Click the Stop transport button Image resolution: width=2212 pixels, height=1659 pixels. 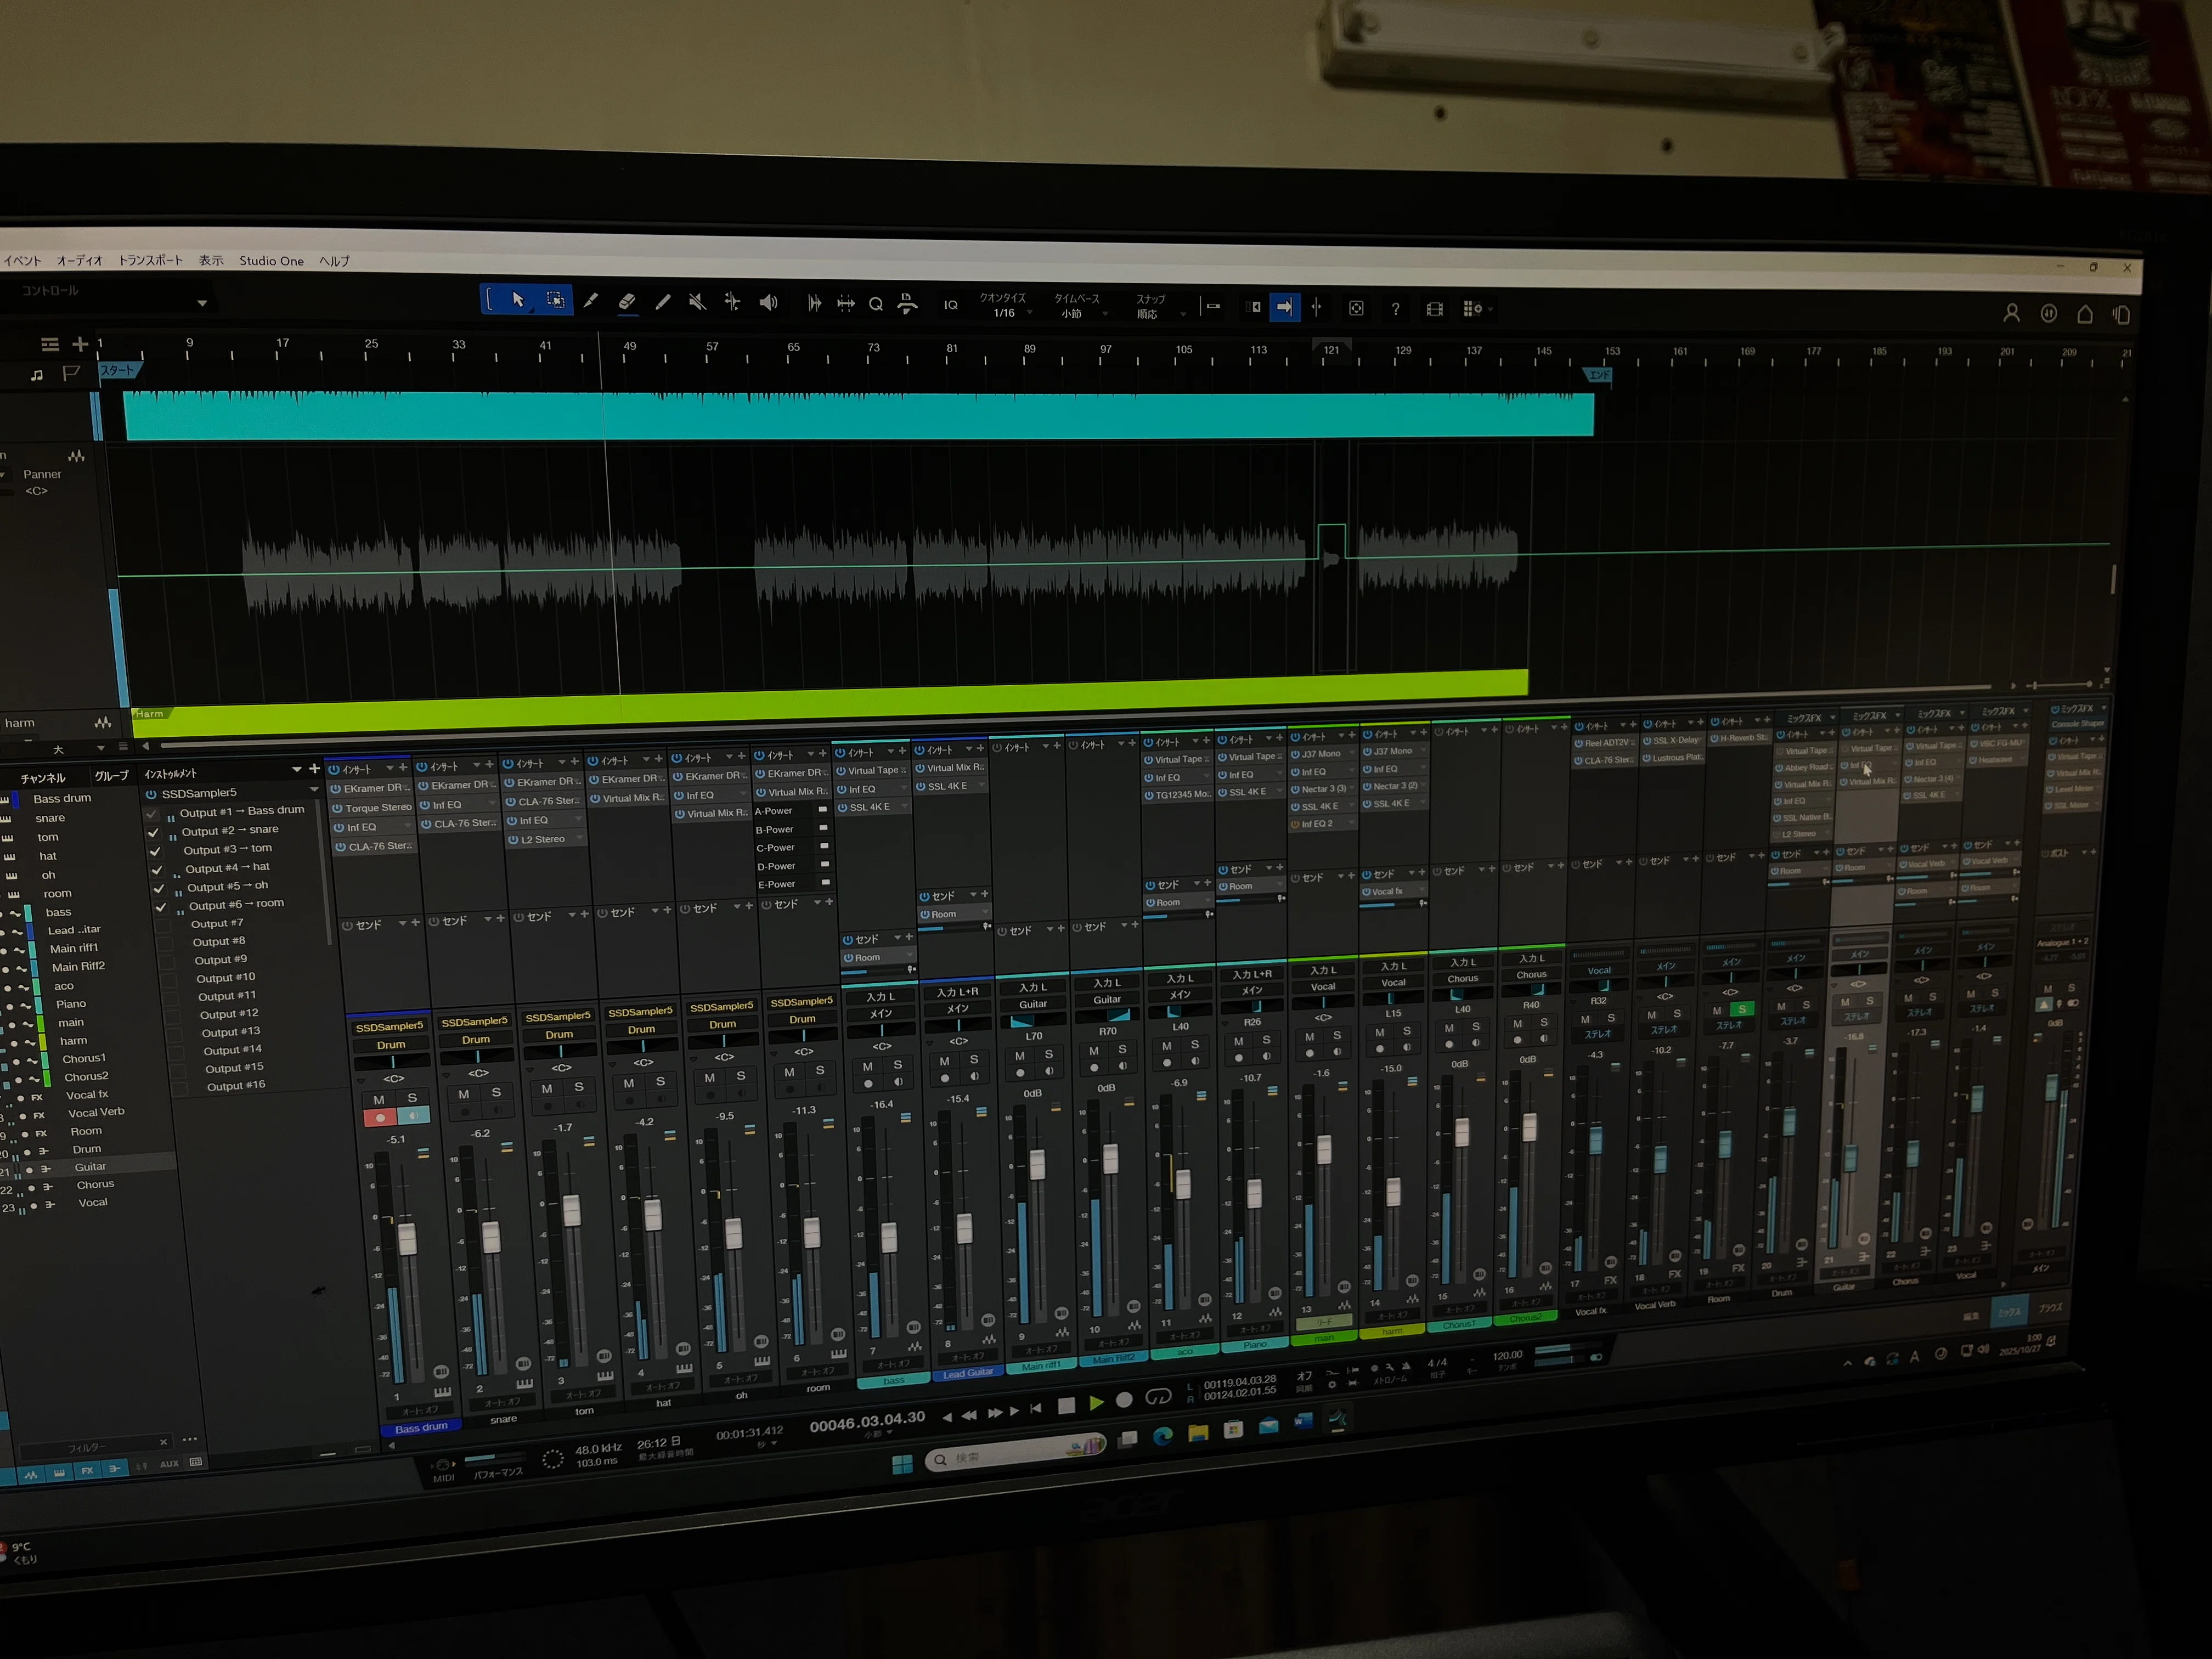1066,1405
